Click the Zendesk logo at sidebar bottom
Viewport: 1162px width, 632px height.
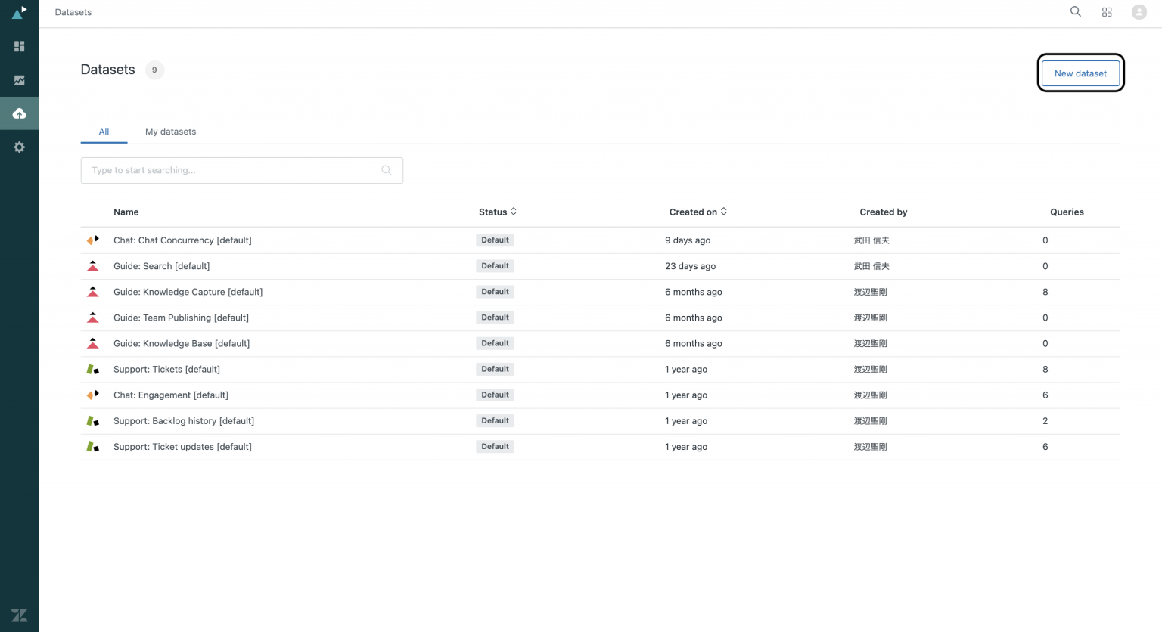point(19,615)
